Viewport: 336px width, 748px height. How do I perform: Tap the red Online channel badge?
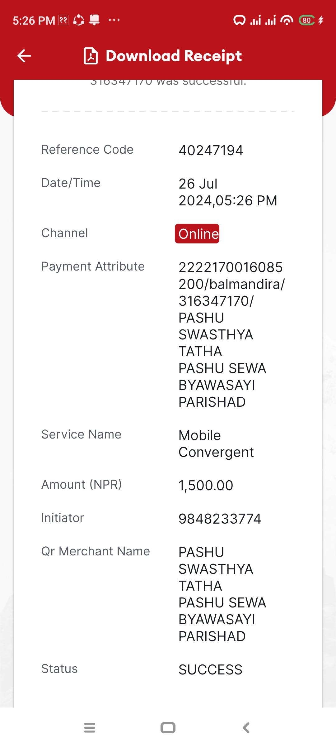pos(197,233)
